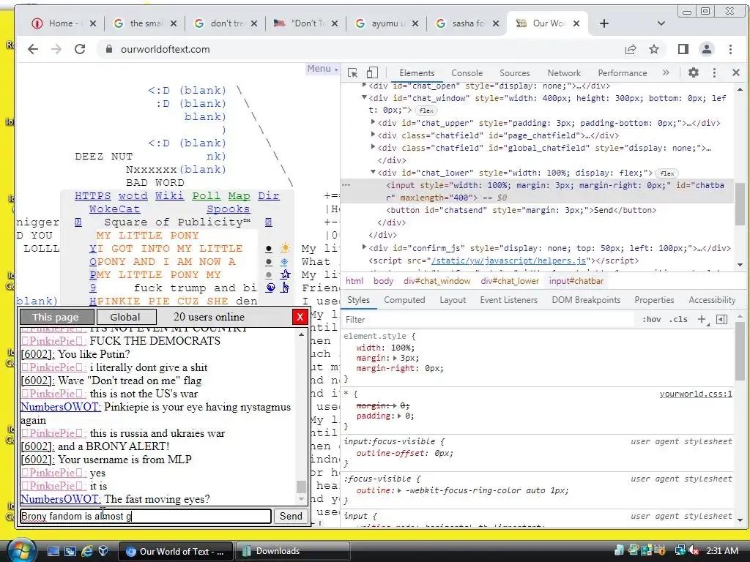Open the Accessibility pane tab

[x=712, y=300]
